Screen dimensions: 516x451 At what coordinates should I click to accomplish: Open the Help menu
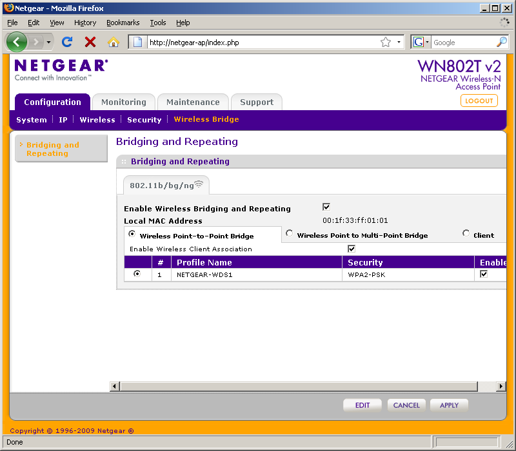(x=183, y=23)
